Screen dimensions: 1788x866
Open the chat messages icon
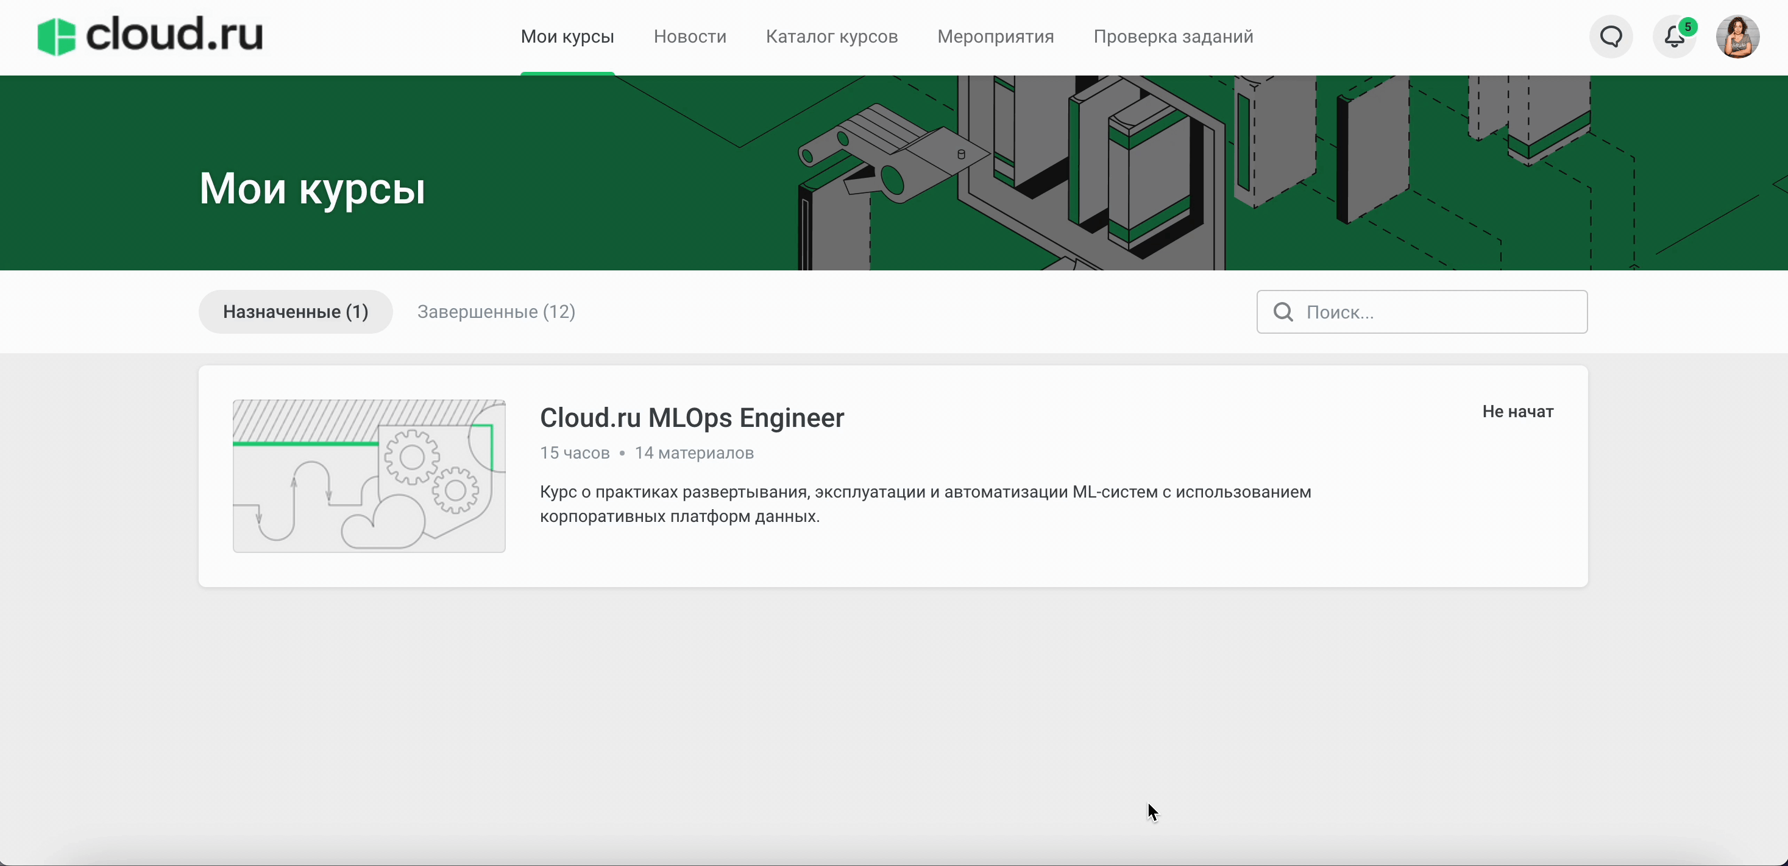tap(1611, 36)
